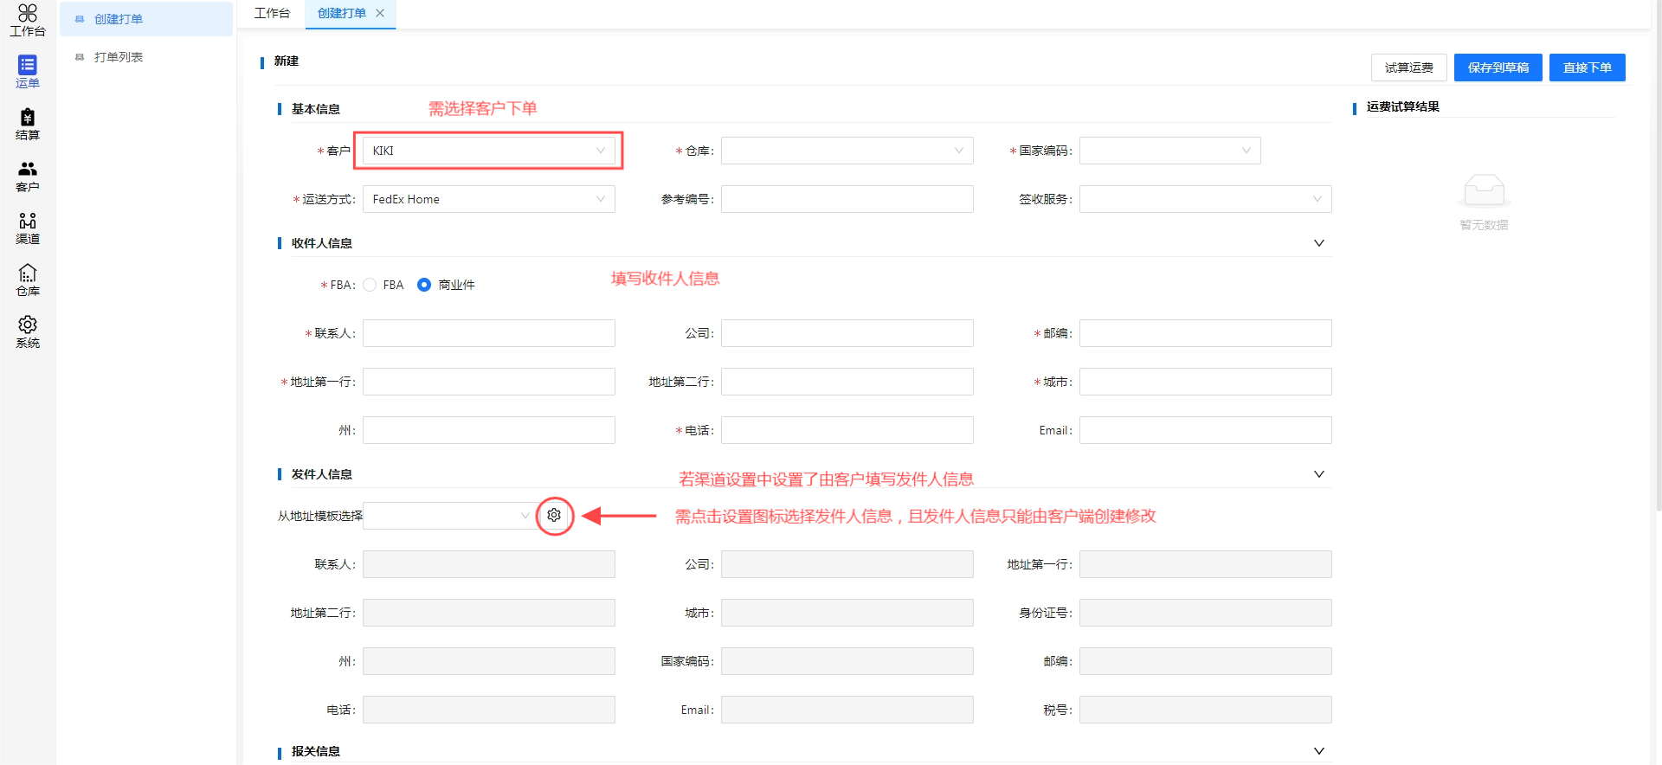Open the 客户 dropdown showing KIKI
1662x765 pixels.
coord(488,151)
